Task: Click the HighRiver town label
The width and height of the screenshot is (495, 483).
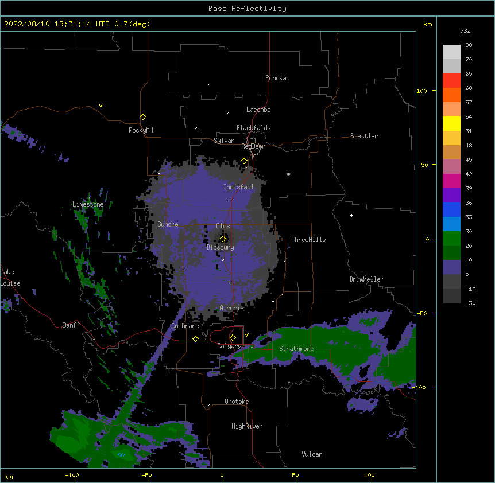Action: [x=247, y=426]
